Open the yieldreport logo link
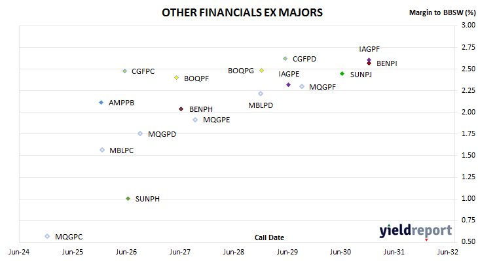Screen dimensions: 478x261 [416, 231]
